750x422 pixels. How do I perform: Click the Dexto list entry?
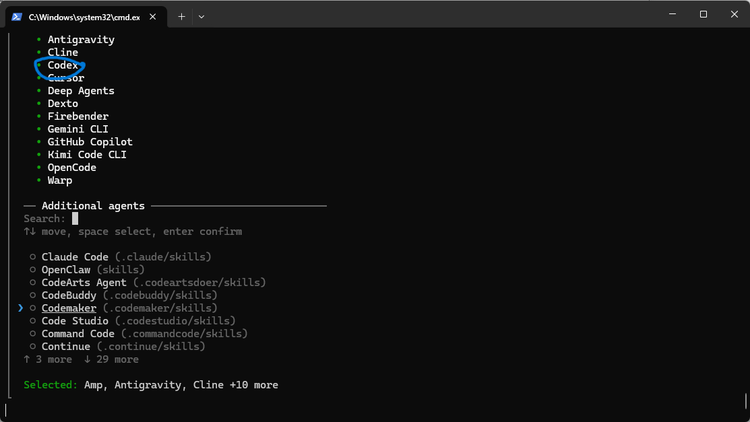63,104
